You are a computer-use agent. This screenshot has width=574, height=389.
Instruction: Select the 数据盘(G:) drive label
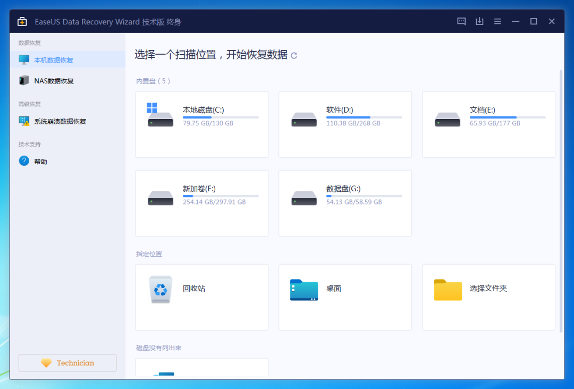pyautogui.click(x=343, y=189)
